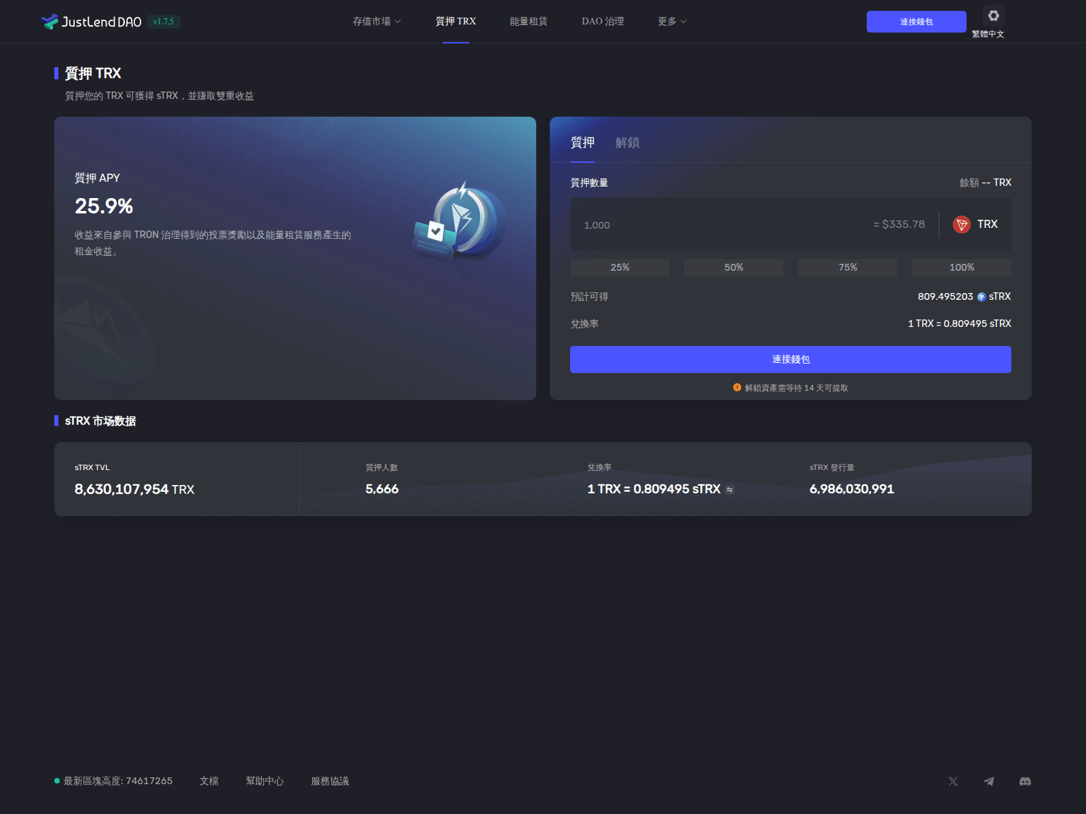Click the sTRX 市场数据 section heading
The image size is (1086, 814).
[x=100, y=421]
